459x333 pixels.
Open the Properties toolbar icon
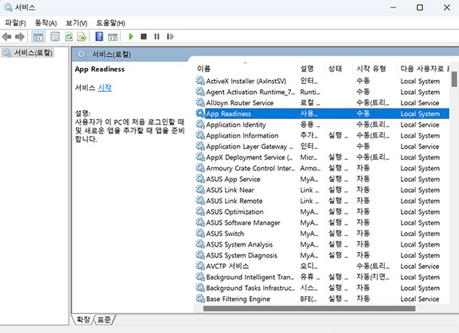[55, 37]
